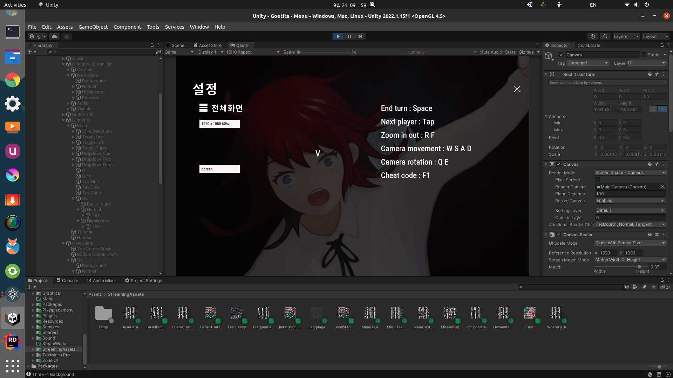Open the Unity account icon dropdown
This screenshot has width=673, height=378.
[38, 36]
